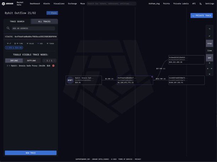
Task: Click the New Trace button
Action: click(x=30, y=153)
